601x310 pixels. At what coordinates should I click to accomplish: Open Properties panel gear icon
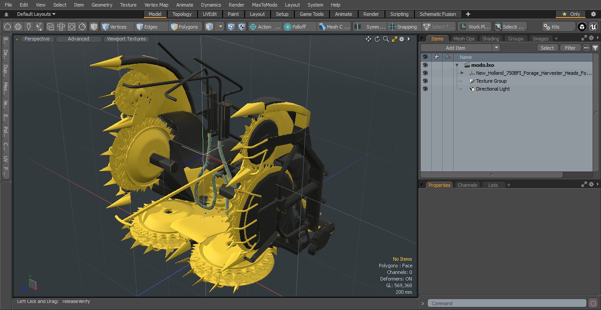point(591,185)
